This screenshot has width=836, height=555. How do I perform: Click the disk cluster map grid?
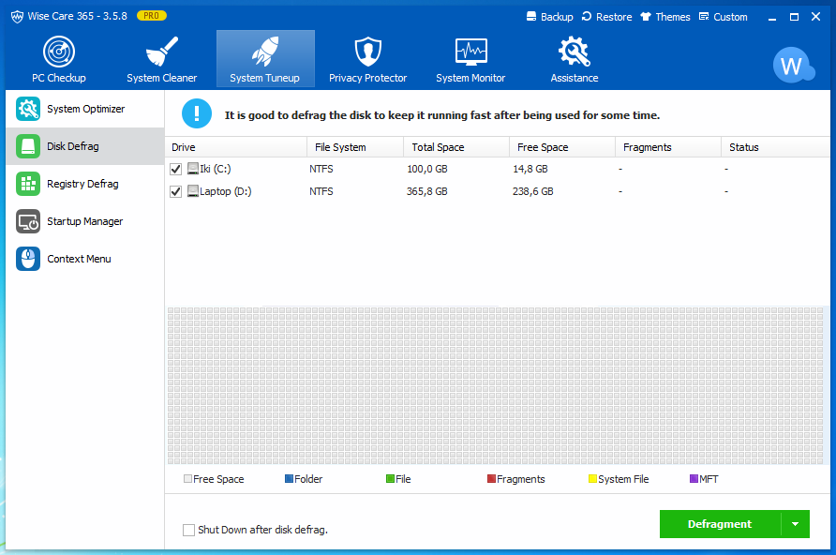tap(496, 385)
